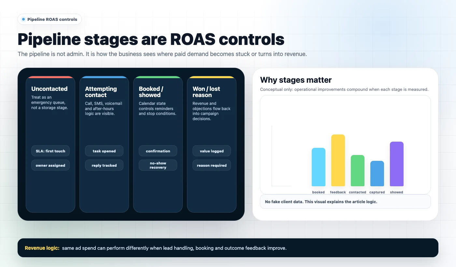Click the "Won / lost reason" heading

pos(206,92)
